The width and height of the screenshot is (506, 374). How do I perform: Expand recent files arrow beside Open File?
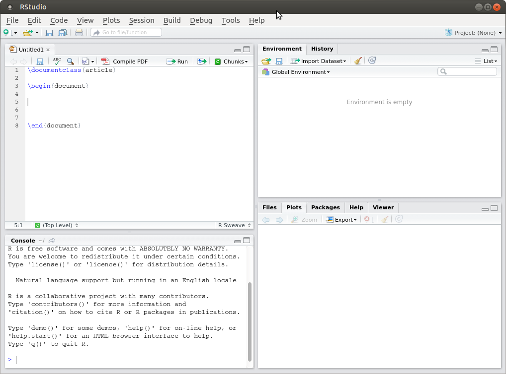37,33
